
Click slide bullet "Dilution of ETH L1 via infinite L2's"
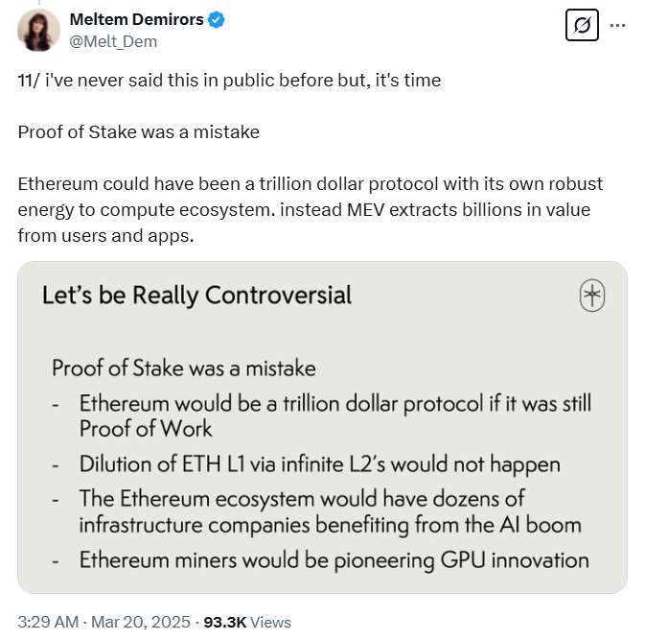pos(319,464)
